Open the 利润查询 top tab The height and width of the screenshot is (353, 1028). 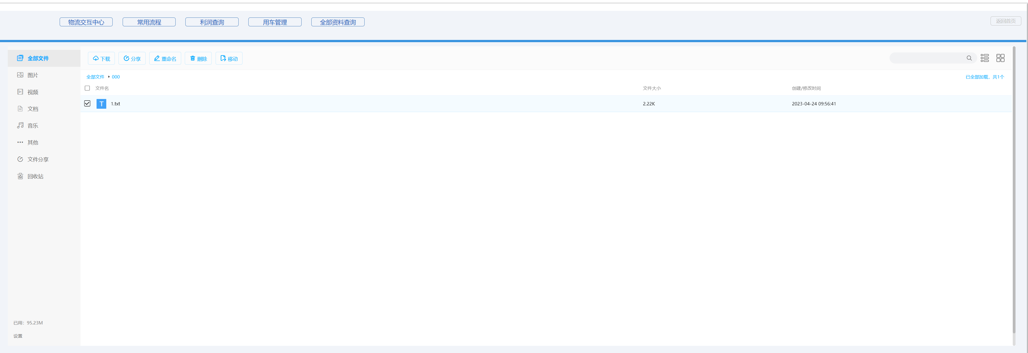pos(211,22)
